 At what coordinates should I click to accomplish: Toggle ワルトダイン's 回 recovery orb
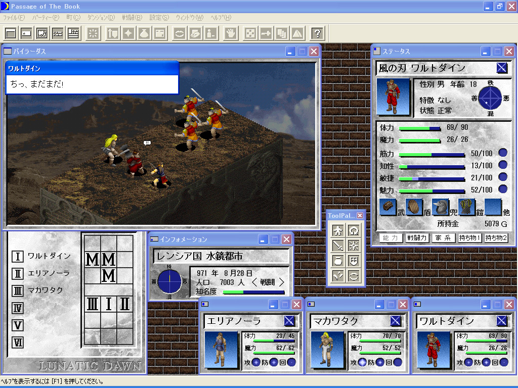tap(504, 362)
